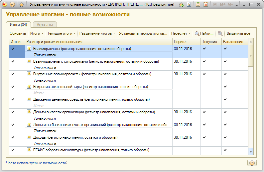Open the Итоги dropdown menu in toolbar

37,33
